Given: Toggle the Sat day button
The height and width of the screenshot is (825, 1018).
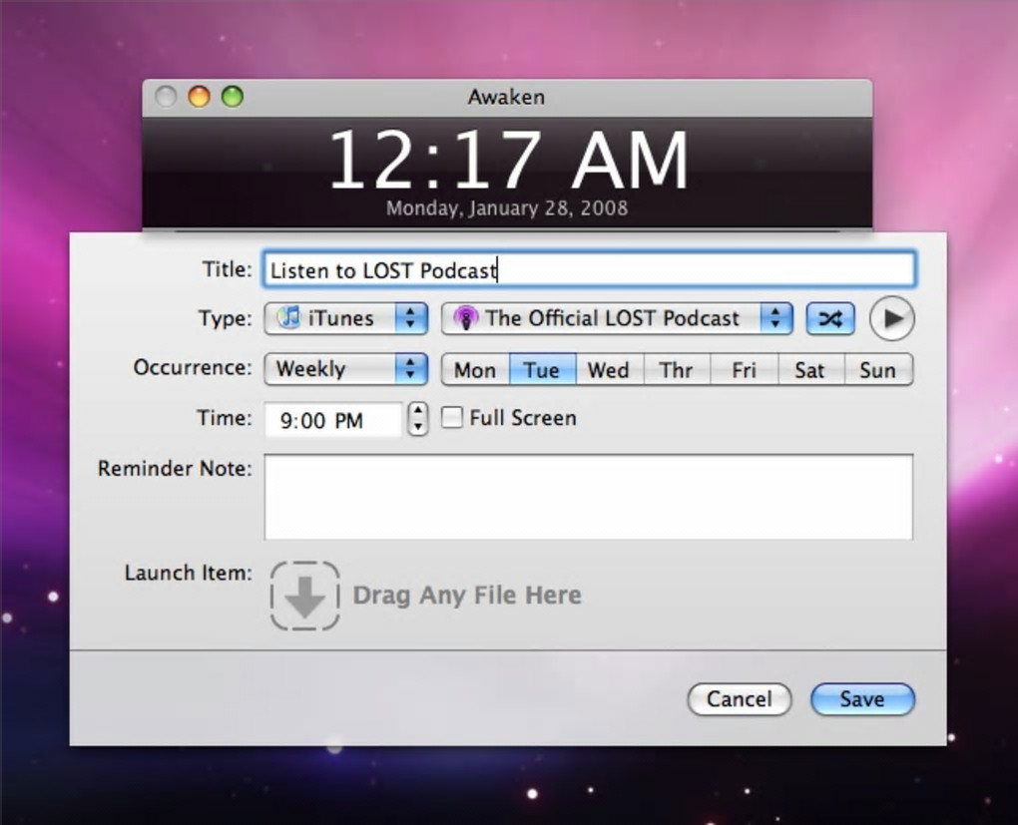Looking at the screenshot, I should click(x=810, y=370).
